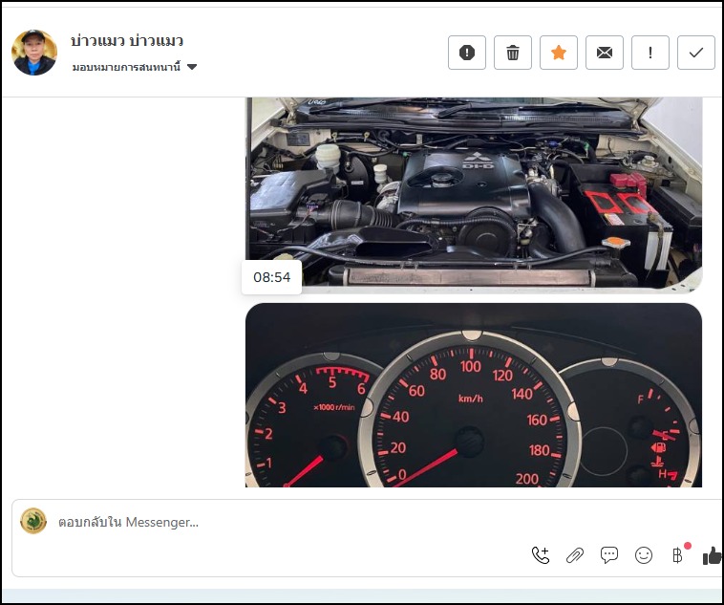Open the baht payment request icon
Image resolution: width=724 pixels, height=605 pixels.
pos(678,554)
